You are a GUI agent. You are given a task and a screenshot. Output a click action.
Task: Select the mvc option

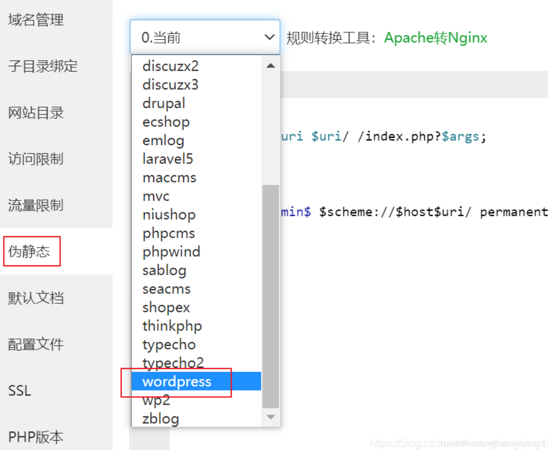tap(196, 196)
